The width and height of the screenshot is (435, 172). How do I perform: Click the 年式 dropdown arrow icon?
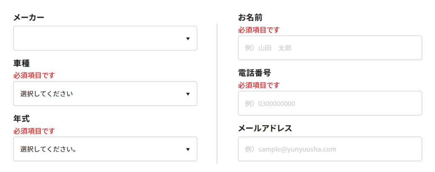click(x=188, y=149)
